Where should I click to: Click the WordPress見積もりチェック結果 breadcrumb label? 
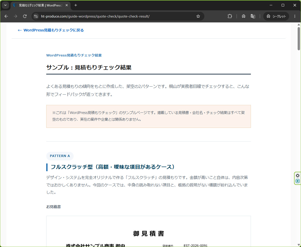click(x=74, y=55)
